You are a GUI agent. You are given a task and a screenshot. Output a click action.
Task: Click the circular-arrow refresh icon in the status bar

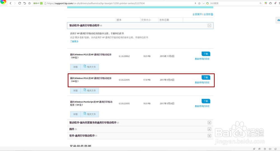[x=260, y=149]
